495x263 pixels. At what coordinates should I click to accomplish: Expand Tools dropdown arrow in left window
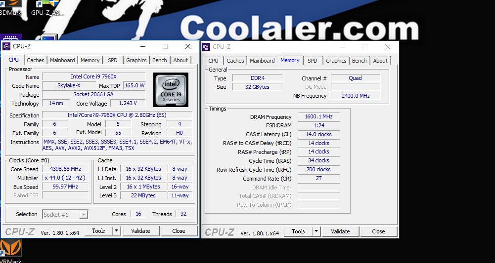coord(117,231)
